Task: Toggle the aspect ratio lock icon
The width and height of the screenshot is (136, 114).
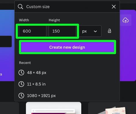Action: pyautogui.click(x=109, y=31)
